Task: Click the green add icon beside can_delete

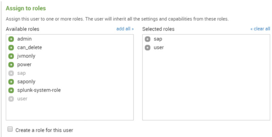Action: tap(11, 48)
